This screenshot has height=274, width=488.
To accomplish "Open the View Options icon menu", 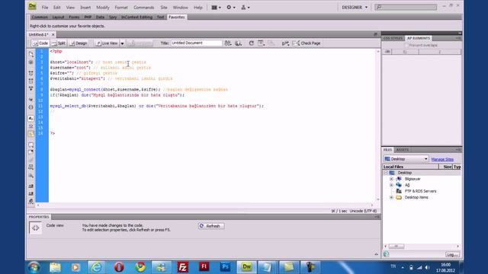I will pyautogui.click(x=261, y=43).
